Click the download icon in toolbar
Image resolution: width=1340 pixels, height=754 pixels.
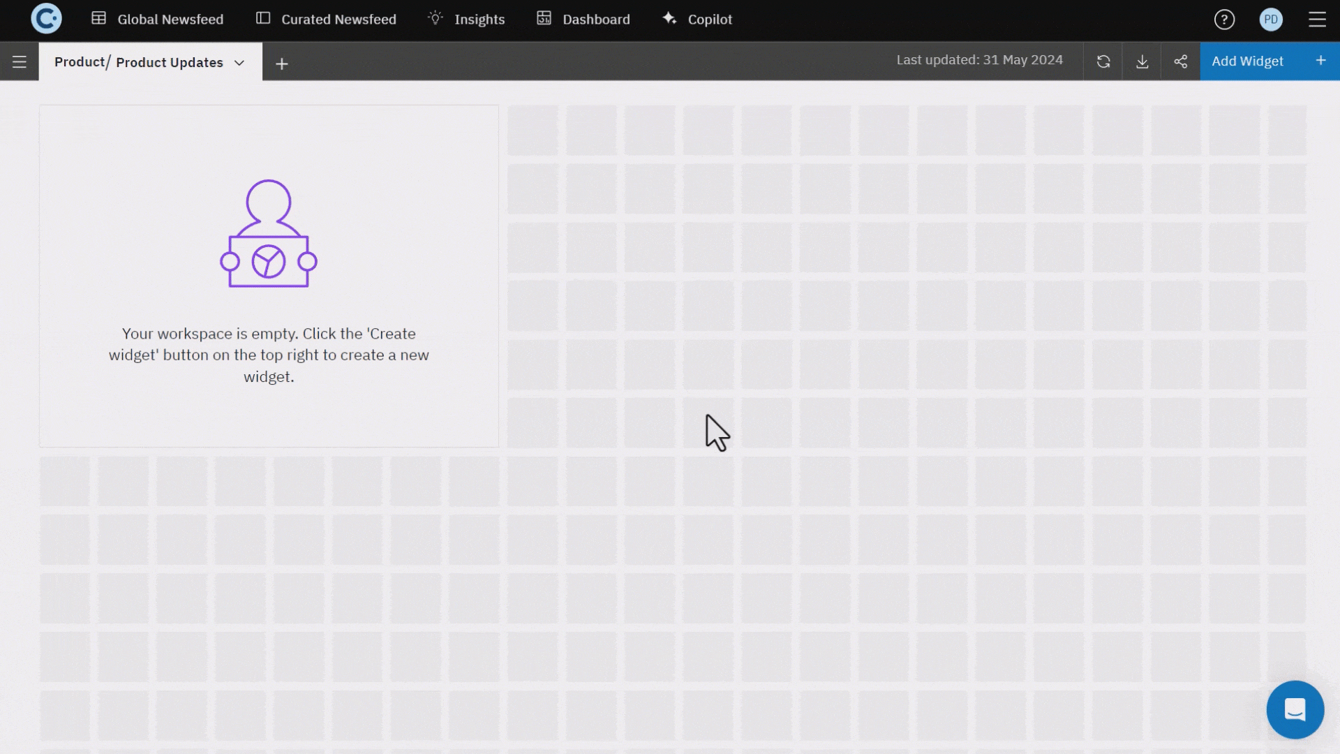1142,61
